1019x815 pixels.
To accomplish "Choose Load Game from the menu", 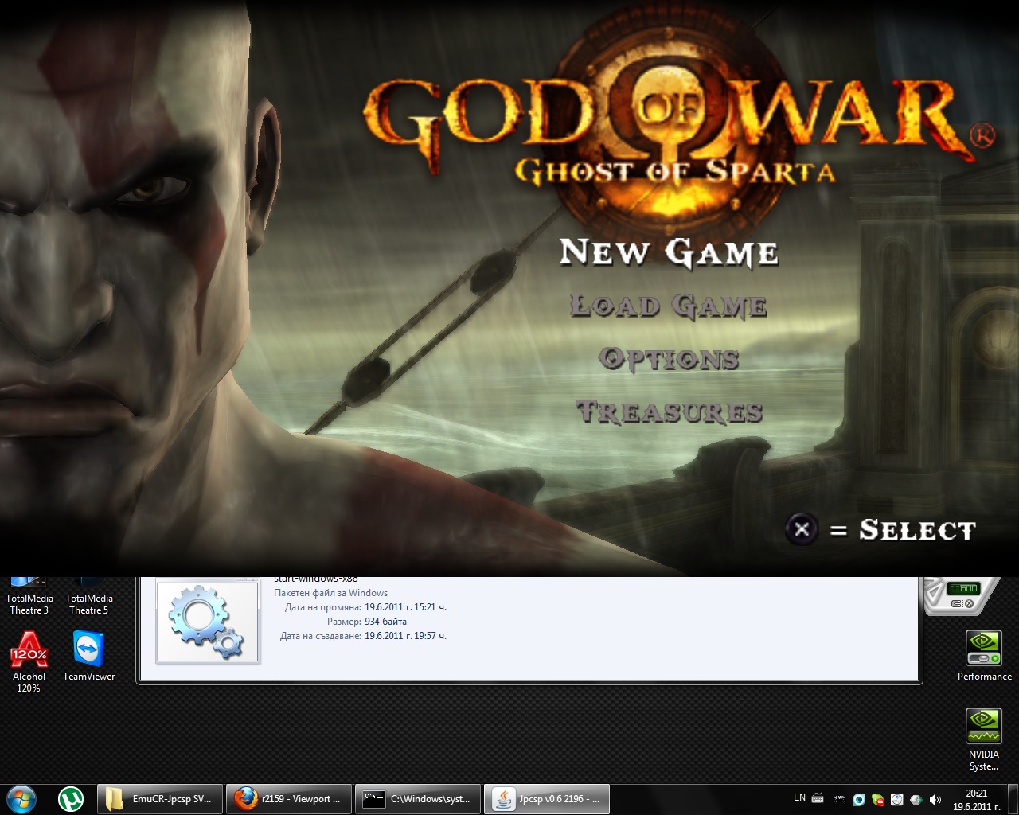I will (x=669, y=306).
